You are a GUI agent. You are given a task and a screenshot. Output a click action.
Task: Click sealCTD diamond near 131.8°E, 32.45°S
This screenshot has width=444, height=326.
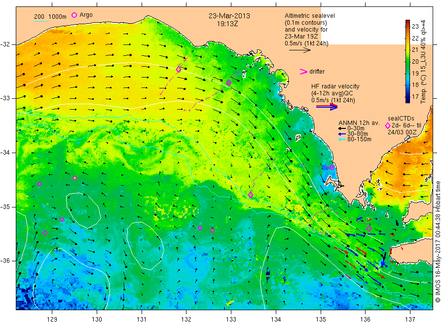(x=179, y=70)
